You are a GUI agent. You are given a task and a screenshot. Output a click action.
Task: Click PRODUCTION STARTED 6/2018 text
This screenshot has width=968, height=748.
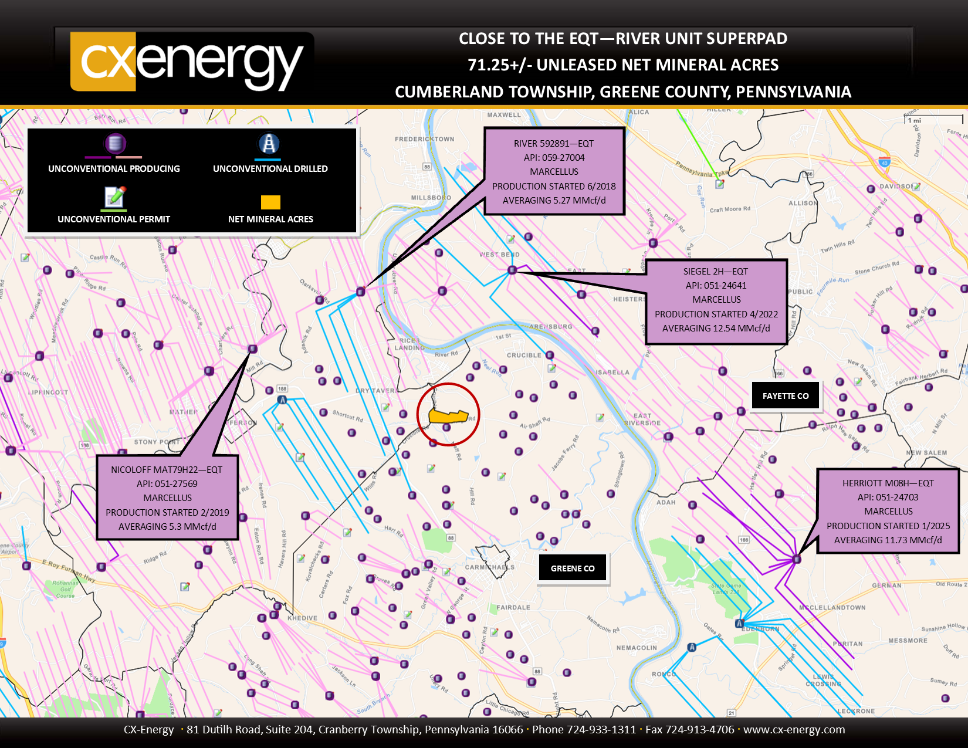tap(554, 186)
